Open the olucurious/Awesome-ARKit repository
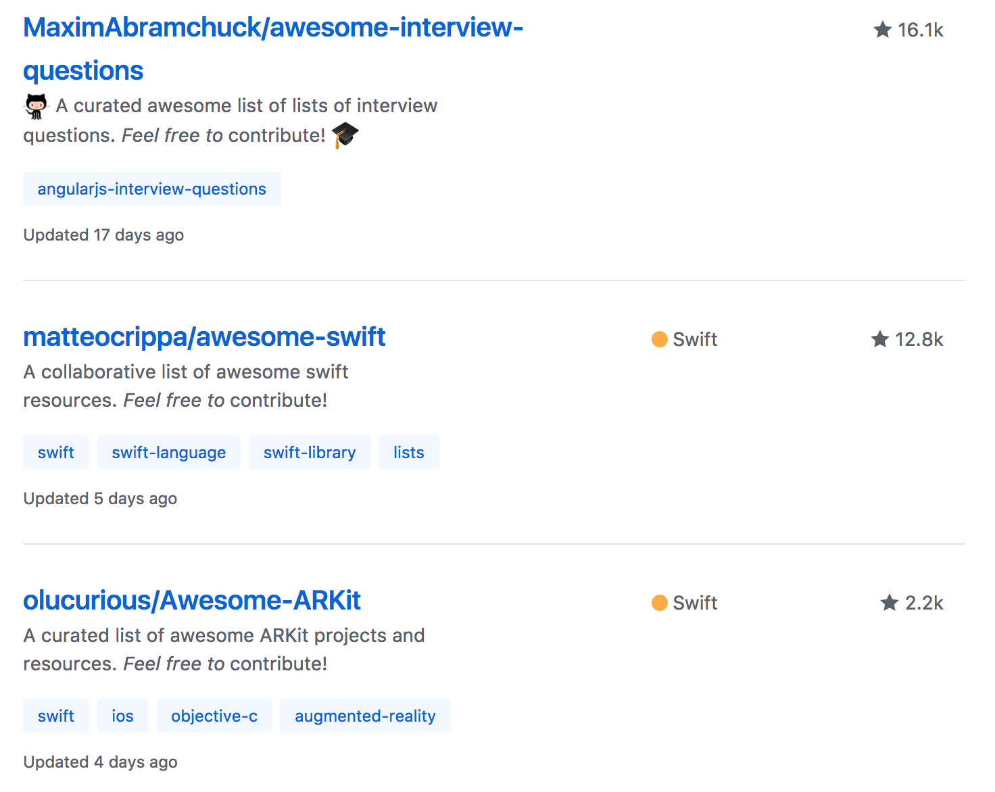The image size is (995, 792). [x=192, y=600]
